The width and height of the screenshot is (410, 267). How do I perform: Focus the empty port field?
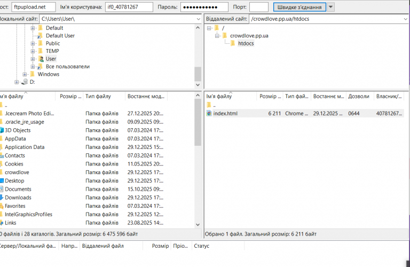pos(259,7)
